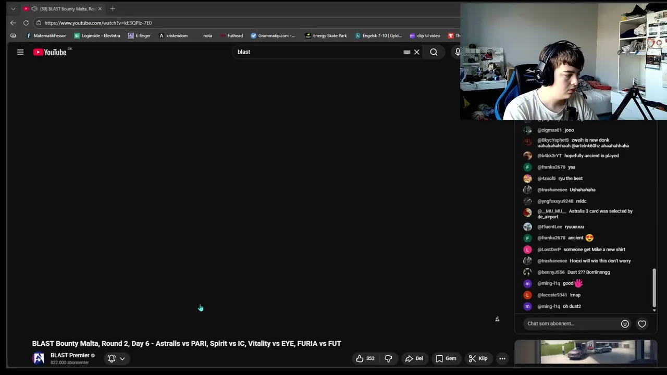Open the Loginside - ElevIntra bookmark
667x375 pixels.
(97, 35)
